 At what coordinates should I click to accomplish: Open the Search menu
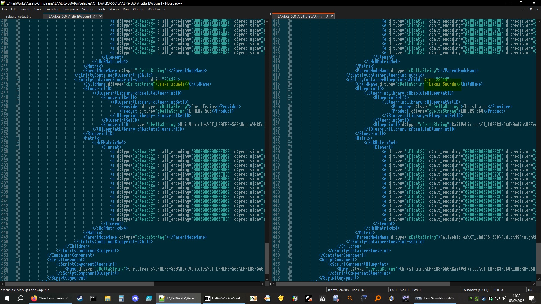click(25, 9)
